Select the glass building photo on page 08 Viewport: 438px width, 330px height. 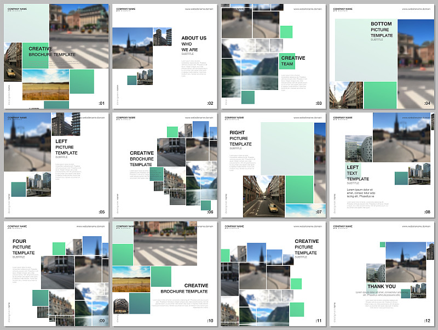359,149
